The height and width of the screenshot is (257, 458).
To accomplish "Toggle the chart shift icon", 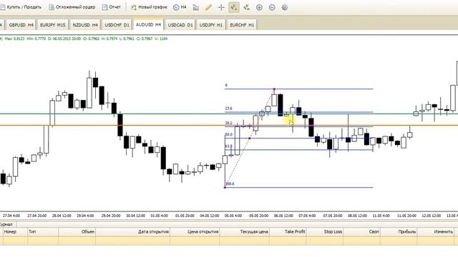I will click(x=246, y=8).
